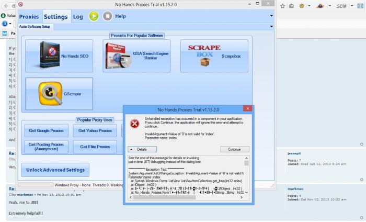Click the M bookmark icon in browser
The width and height of the screenshot is (366, 222).
(5, 33)
